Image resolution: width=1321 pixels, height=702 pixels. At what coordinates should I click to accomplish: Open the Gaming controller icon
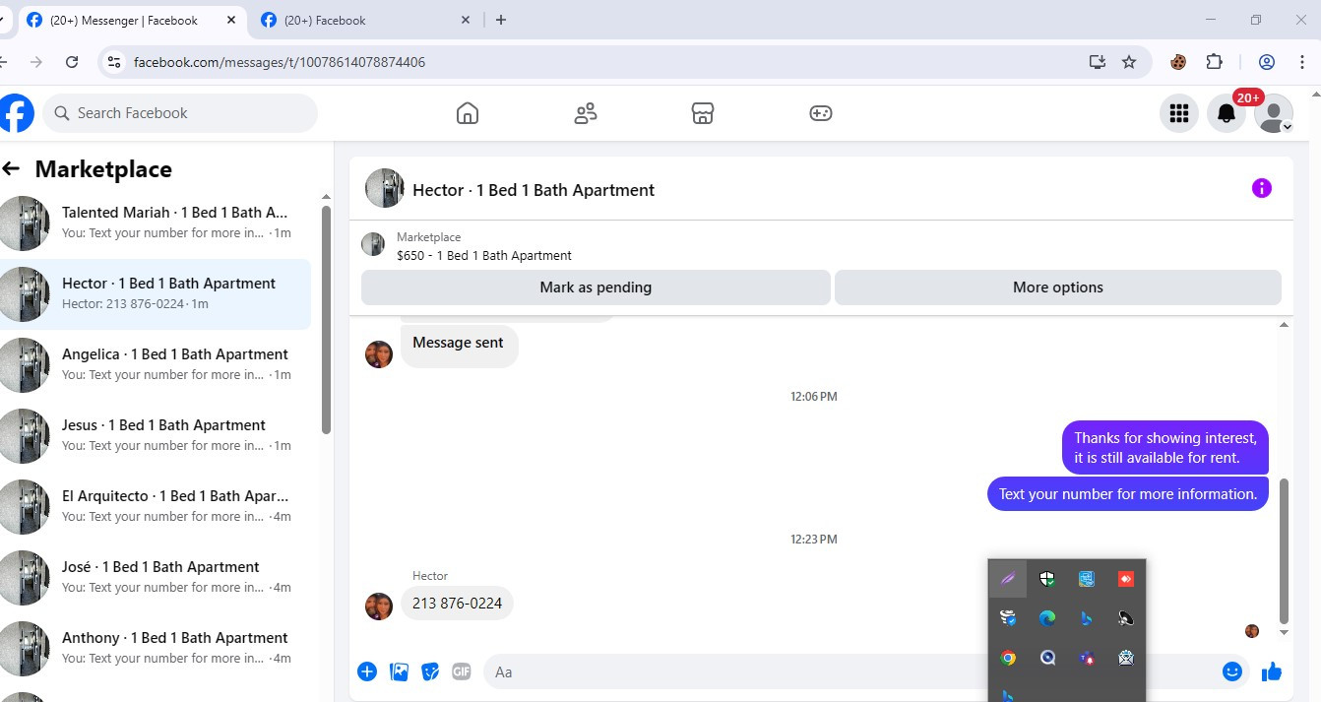click(x=821, y=113)
